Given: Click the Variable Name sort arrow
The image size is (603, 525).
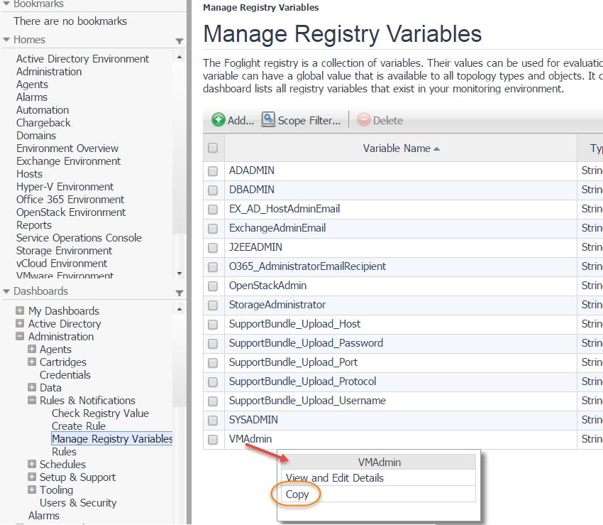Looking at the screenshot, I should point(436,148).
